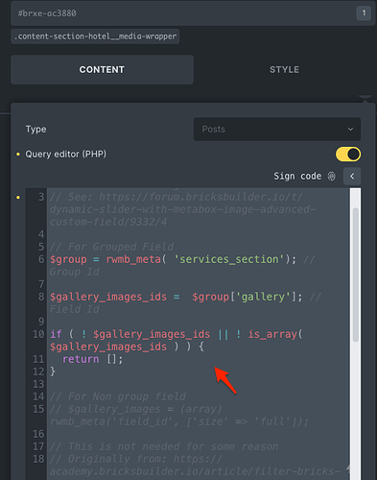This screenshot has height=480, width=377.
Task: Click the forum.brickbuilder.io URL comment on line 3
Action: (x=182, y=209)
